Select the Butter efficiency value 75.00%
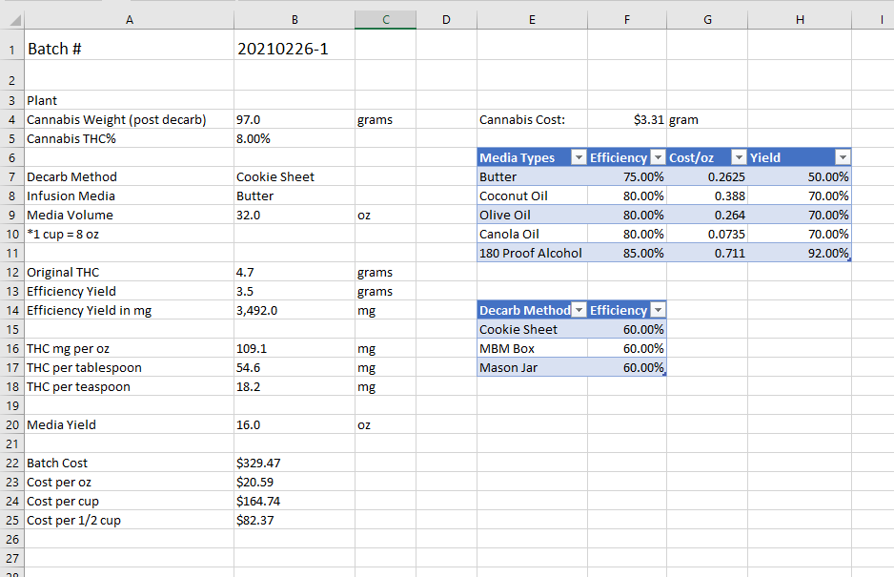894x577 pixels. click(x=627, y=177)
